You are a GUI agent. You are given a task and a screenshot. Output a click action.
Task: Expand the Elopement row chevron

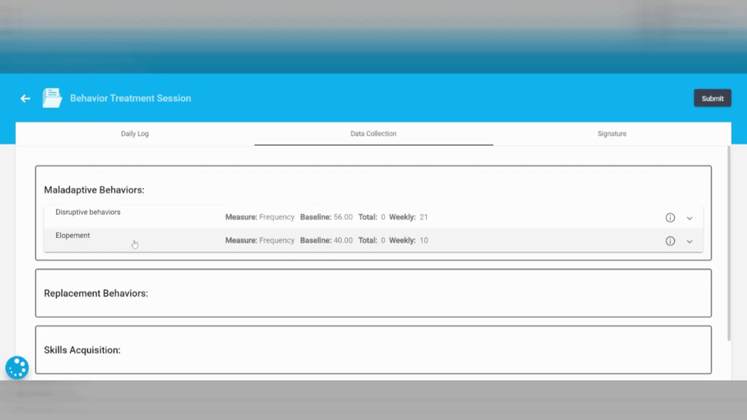[690, 241]
